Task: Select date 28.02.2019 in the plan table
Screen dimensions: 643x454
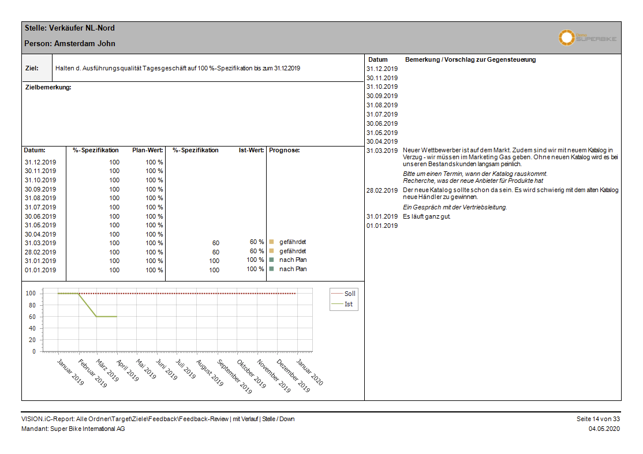Action: coord(40,252)
